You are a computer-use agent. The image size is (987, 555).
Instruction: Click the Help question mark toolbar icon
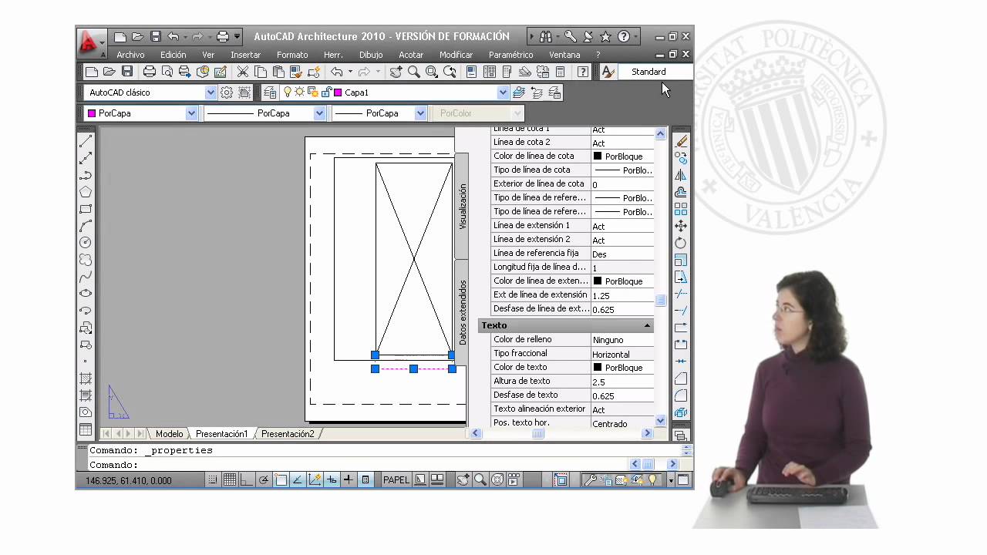[x=583, y=72]
